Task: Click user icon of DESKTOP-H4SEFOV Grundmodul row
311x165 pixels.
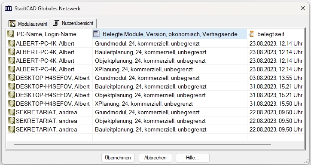Action: point(12,78)
